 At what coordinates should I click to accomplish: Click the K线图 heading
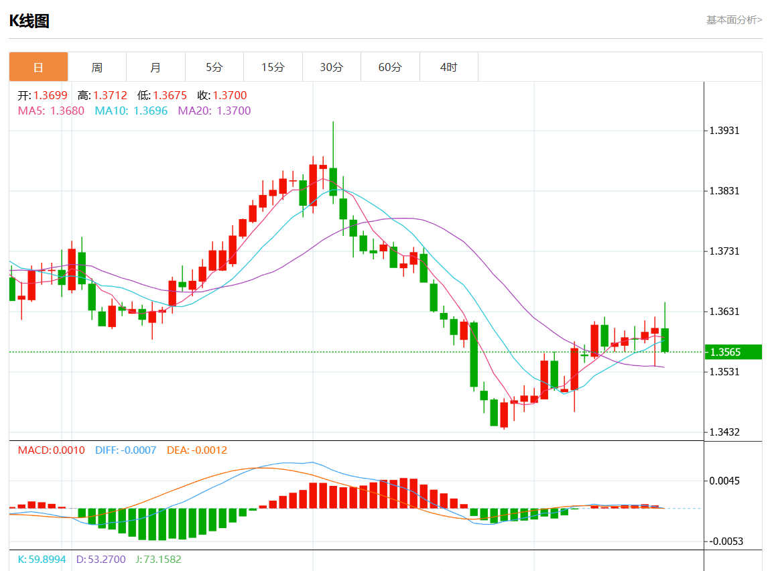click(29, 21)
